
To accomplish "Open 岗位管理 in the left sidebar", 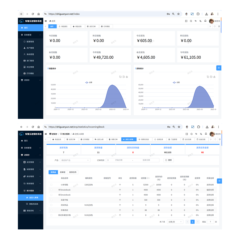I will click(30, 67).
